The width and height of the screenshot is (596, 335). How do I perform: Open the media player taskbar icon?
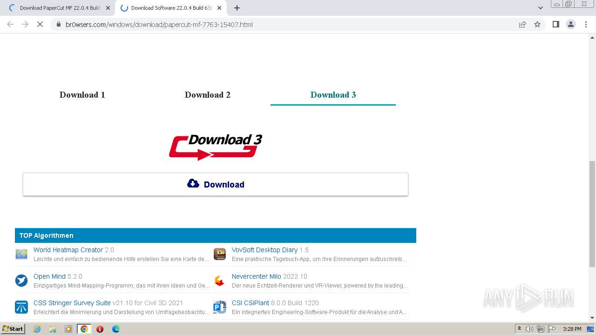[x=68, y=329]
